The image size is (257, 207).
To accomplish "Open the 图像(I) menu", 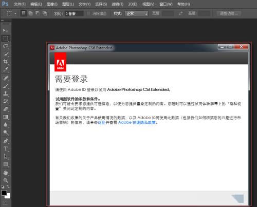I will coord(52,4).
